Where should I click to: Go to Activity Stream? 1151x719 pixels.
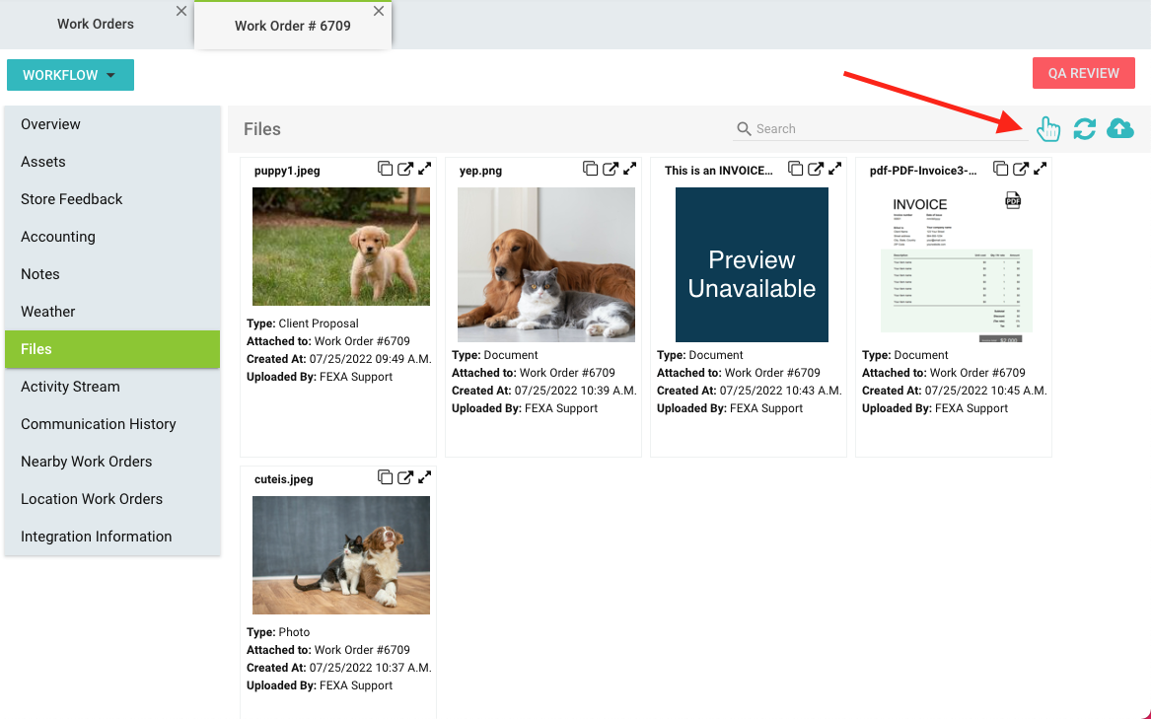[70, 387]
